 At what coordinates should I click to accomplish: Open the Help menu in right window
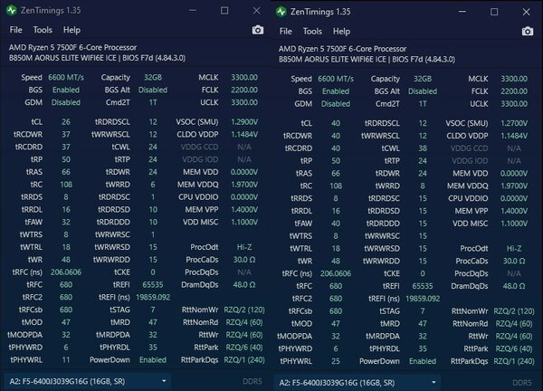point(341,32)
